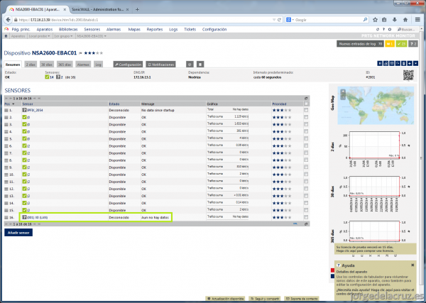Switch to the 365 días tab
The image size is (426, 303).
point(65,65)
